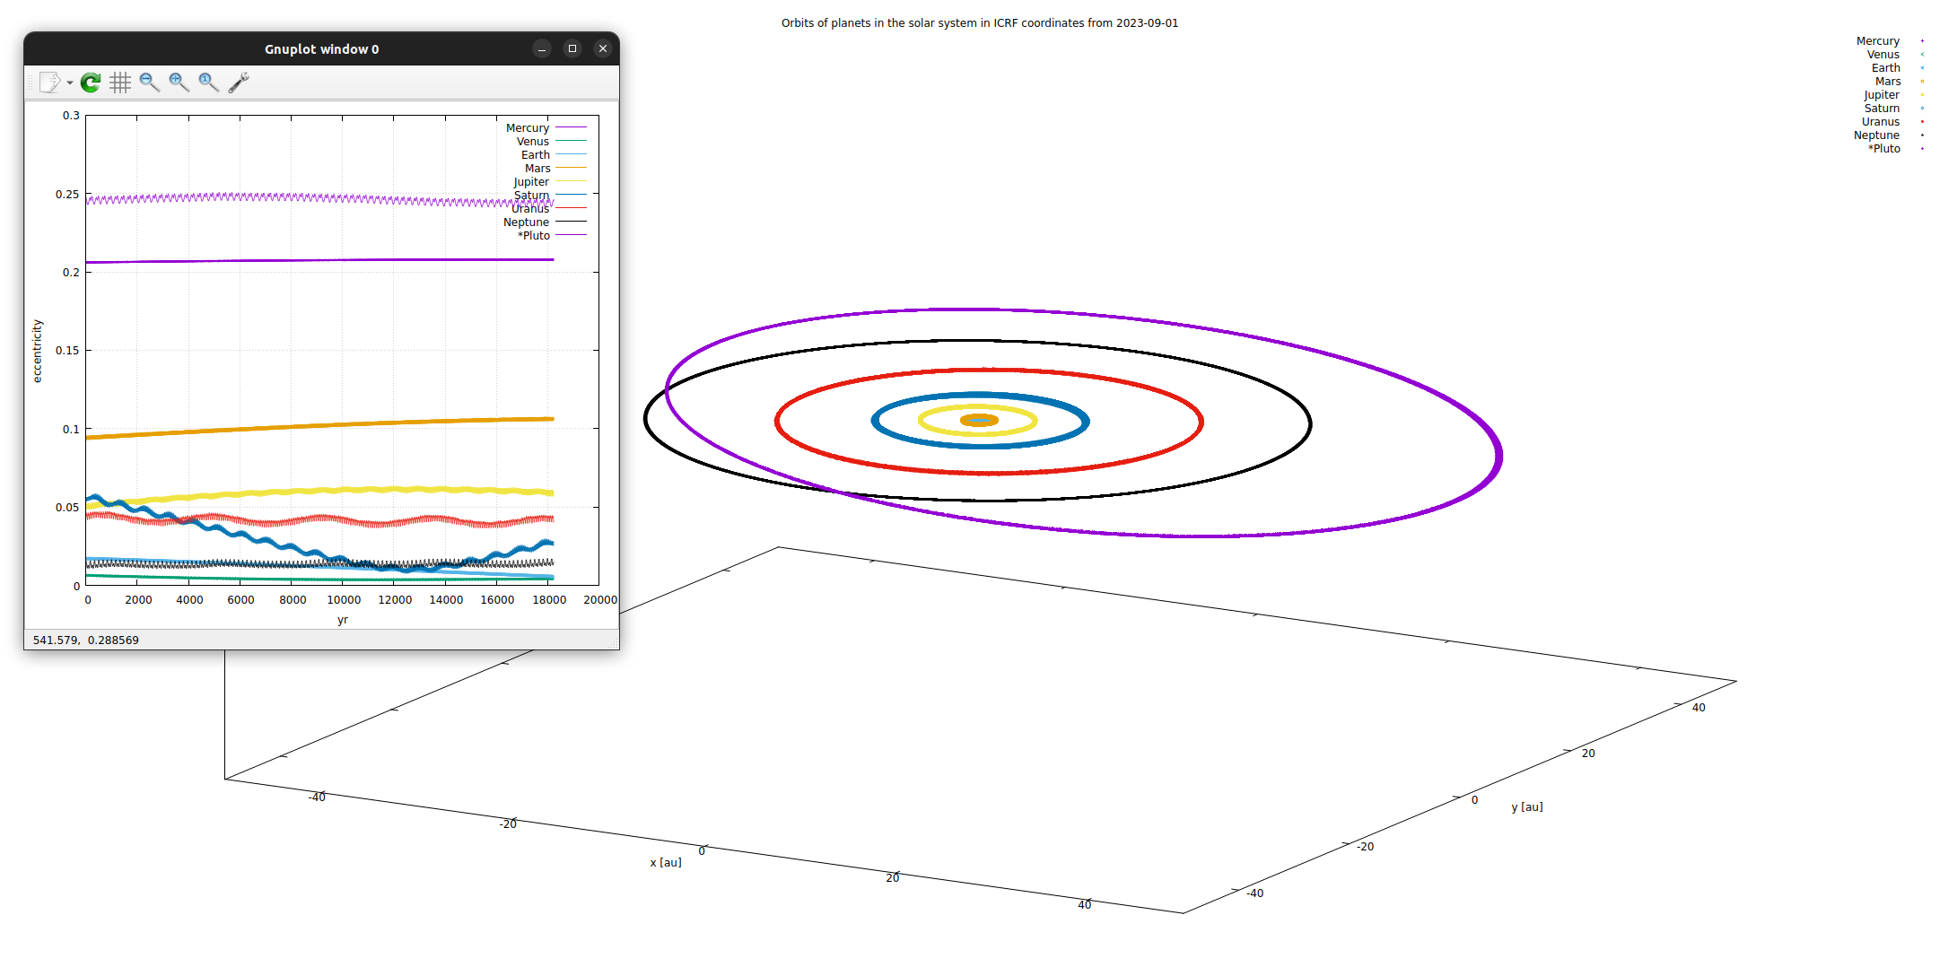
Task: Click the Gnuplot window 0 title bar
Action: (x=321, y=48)
